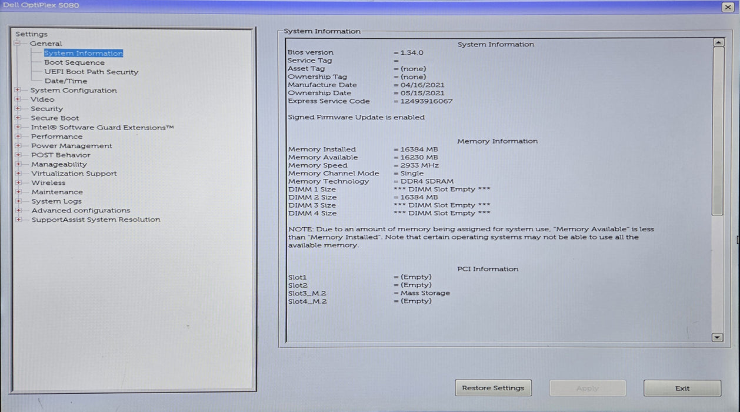Click Signed Firmware Update is enabled text
Viewport: 740px width, 412px height.
point(356,117)
